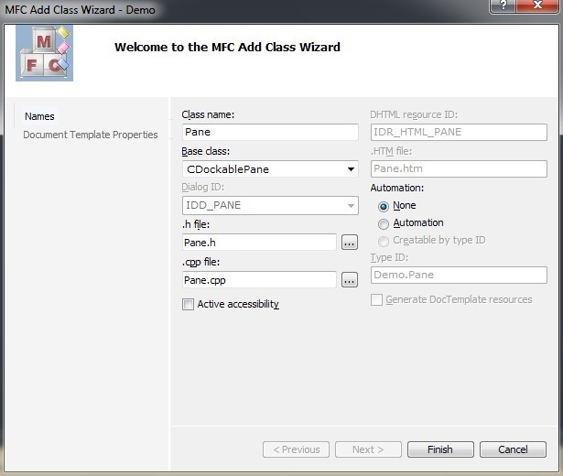Click the Next button
The height and width of the screenshot is (476, 563).
[x=368, y=449]
